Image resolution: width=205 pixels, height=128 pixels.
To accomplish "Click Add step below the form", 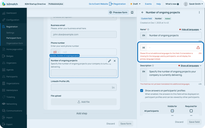I will click(82, 113).
